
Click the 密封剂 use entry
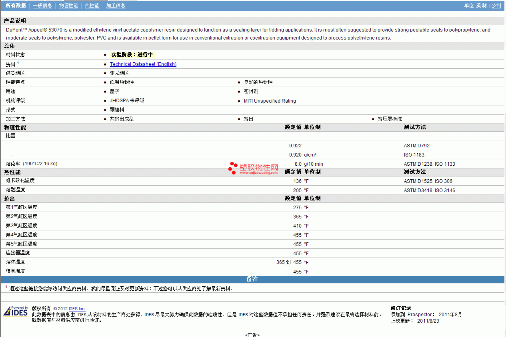pos(251,91)
